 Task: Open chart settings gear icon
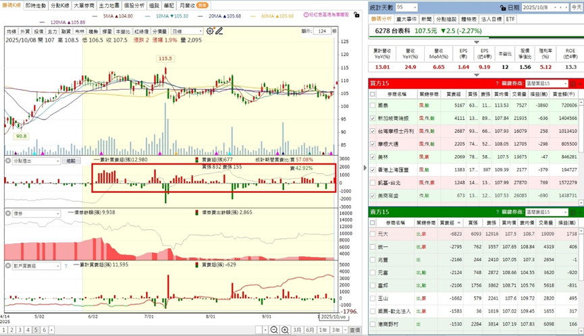click(210, 31)
